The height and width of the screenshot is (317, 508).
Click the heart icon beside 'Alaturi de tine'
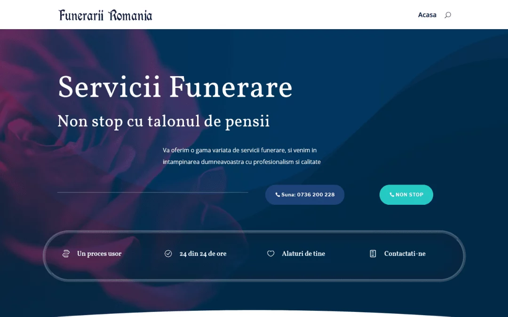pyautogui.click(x=271, y=254)
